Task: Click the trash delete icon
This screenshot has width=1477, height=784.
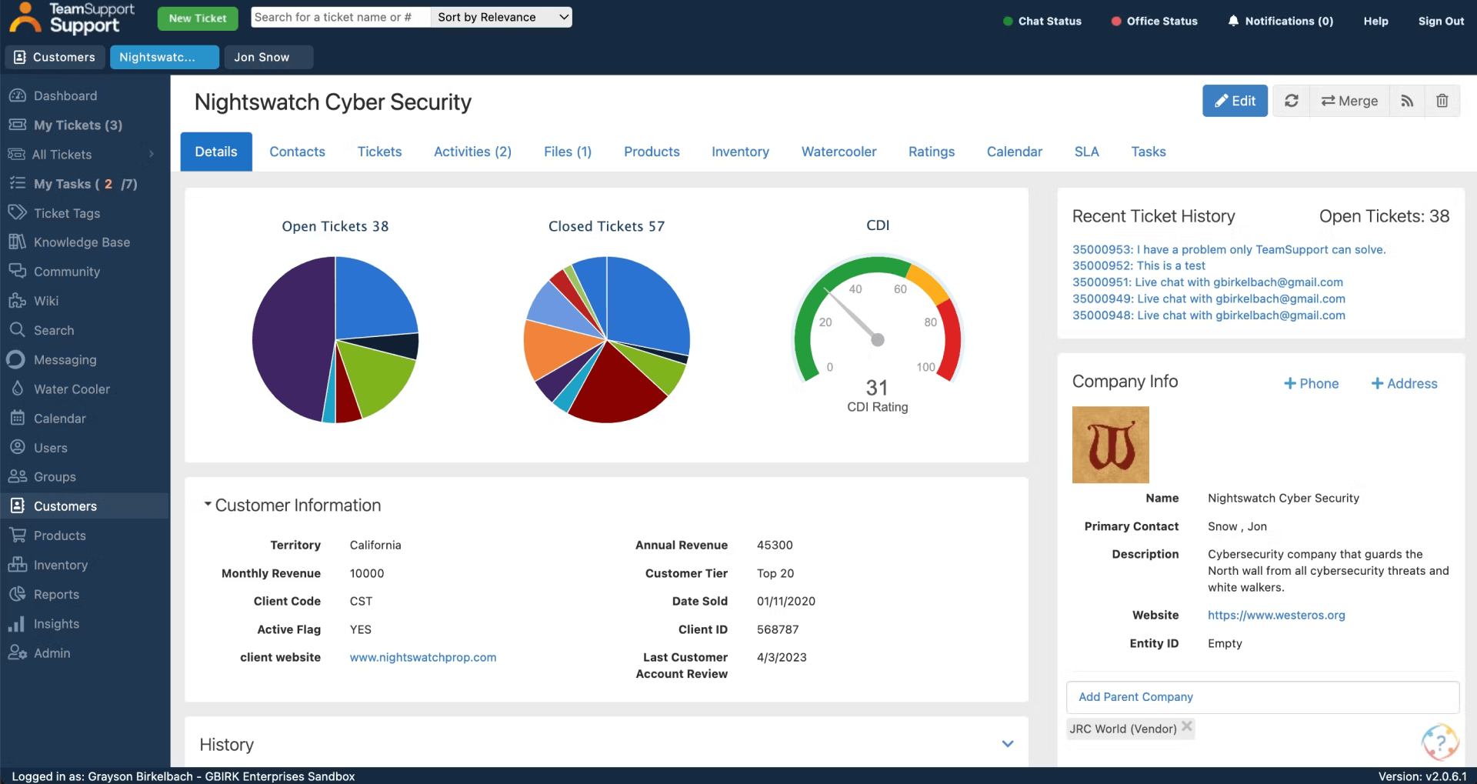Action: pos(1442,101)
